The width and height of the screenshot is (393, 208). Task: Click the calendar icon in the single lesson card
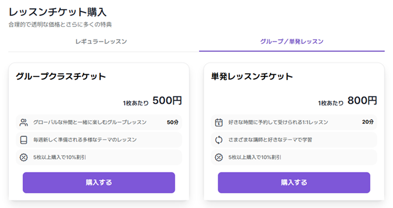[219, 122]
